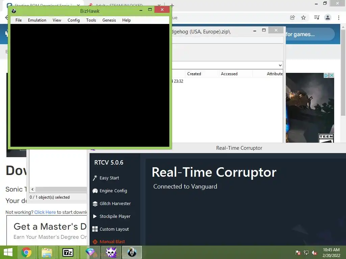346x259 pixels.
Task: Sort 7-Zip list by Created column
Action: coord(194,74)
